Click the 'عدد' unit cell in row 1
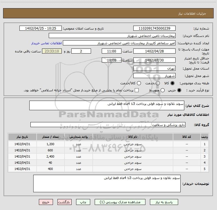The image size is (217, 210). 78,144
